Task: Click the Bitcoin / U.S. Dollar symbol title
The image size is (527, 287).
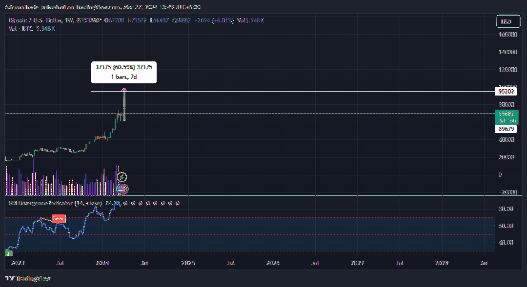Action: pyautogui.click(x=36, y=20)
